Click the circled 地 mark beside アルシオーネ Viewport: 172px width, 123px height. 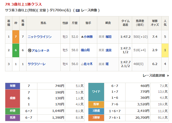click(30, 50)
